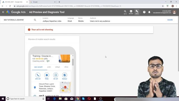Click the Ratanada map thumbnail

(x=65, y=88)
